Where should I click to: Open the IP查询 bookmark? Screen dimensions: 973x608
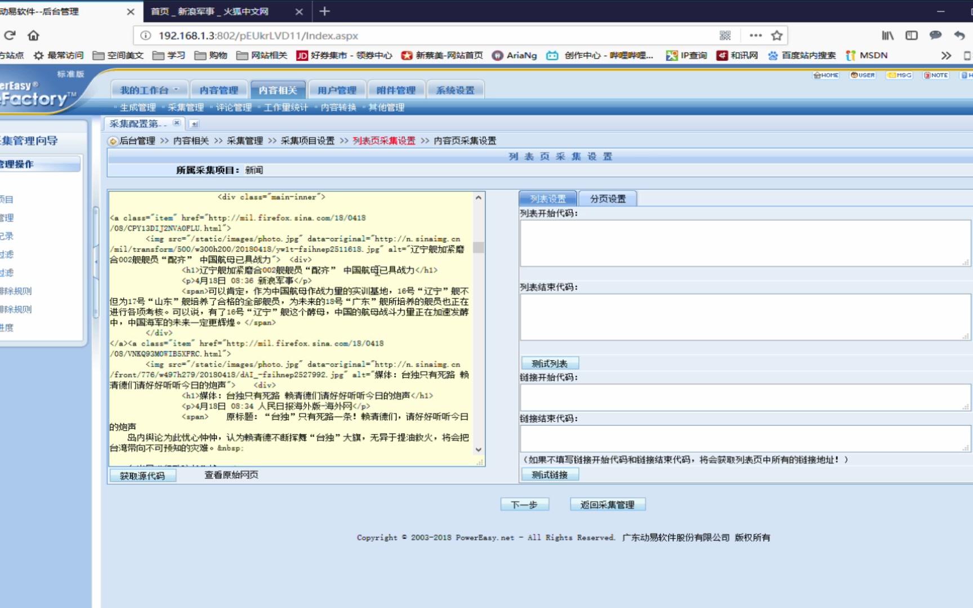point(686,55)
